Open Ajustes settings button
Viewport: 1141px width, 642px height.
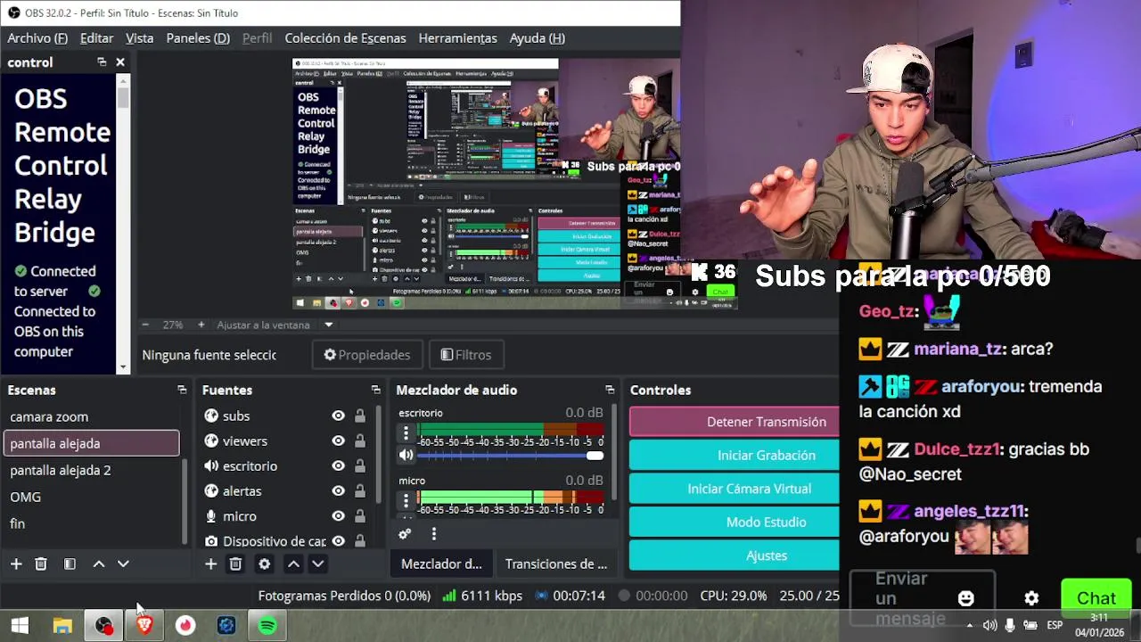735,556
